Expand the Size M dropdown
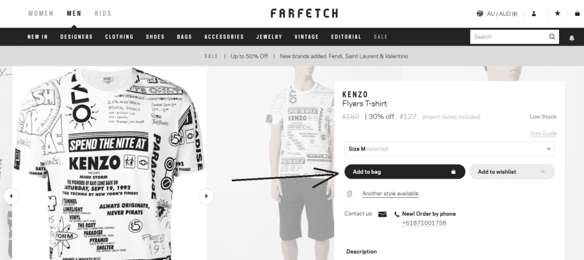The image size is (584, 260). click(x=449, y=149)
